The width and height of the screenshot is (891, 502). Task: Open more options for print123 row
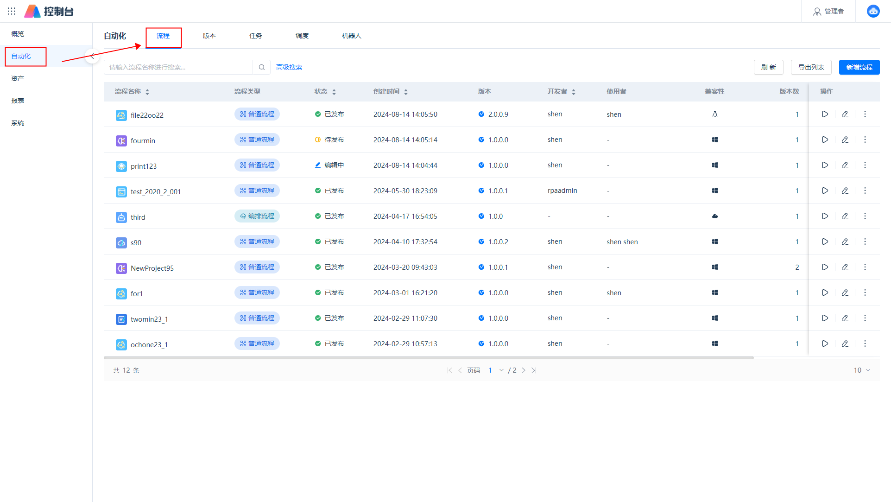pos(865,165)
